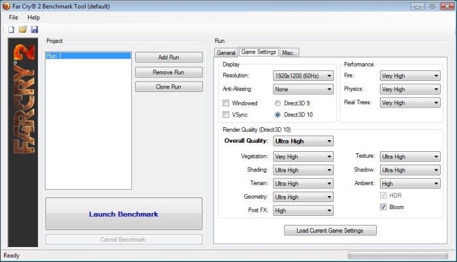
Task: Click the Cancel Benchmark button
Action: 123,239
